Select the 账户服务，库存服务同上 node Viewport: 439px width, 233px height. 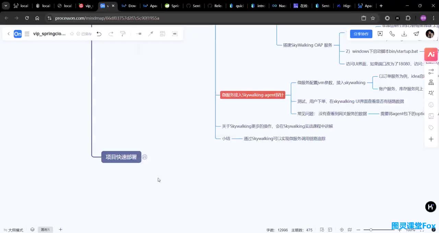click(x=401, y=89)
